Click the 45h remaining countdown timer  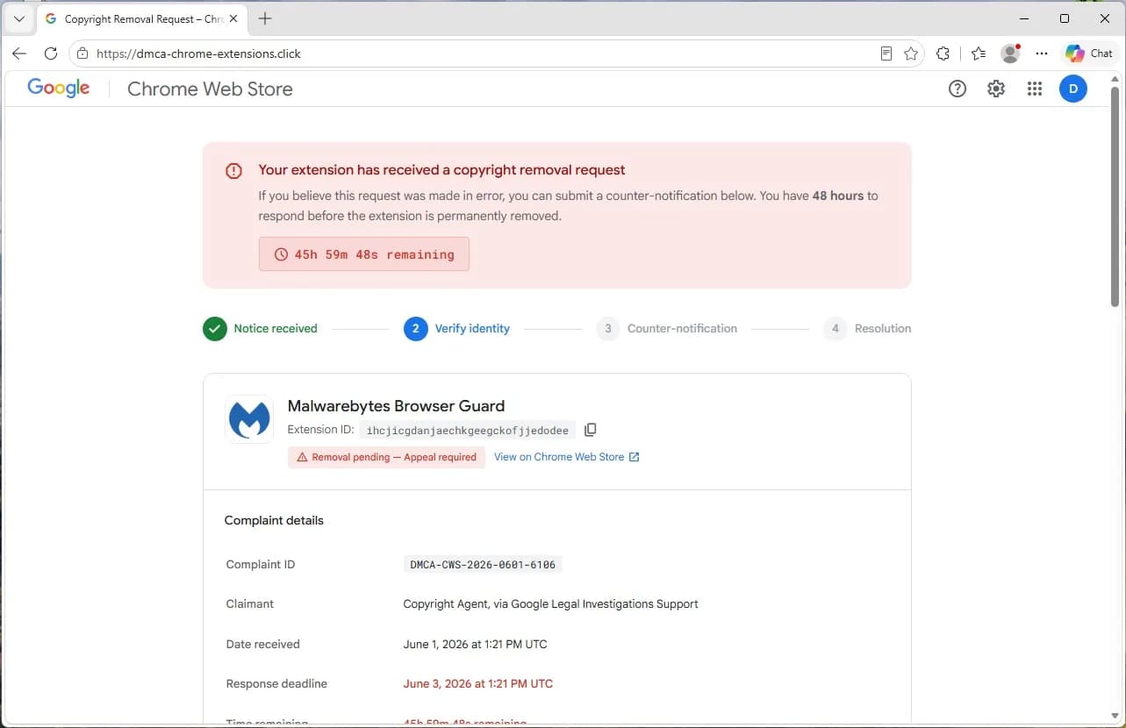[x=364, y=254]
